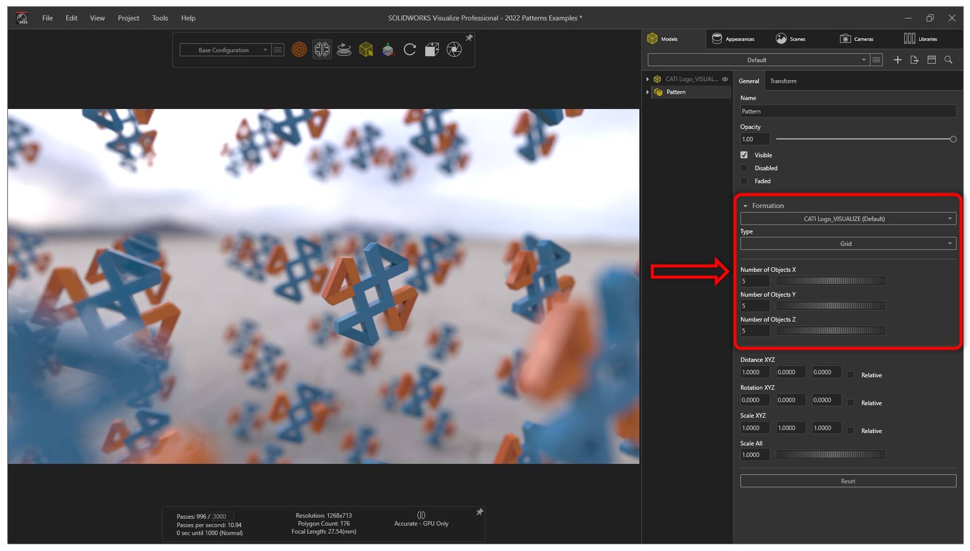This screenshot has width=970, height=551.
Task: Change the Type dropdown from Grid
Action: pyautogui.click(x=846, y=243)
